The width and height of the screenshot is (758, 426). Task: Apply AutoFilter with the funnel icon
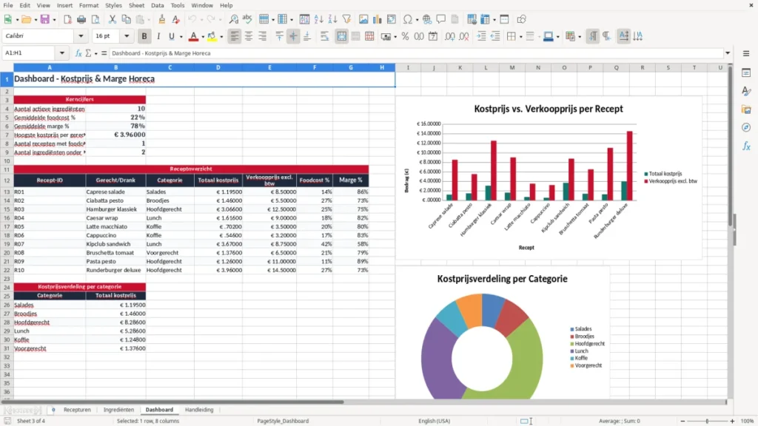coord(346,19)
